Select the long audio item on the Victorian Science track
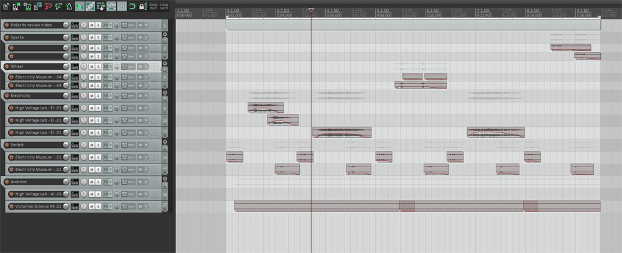Viewport: 622px width, 253px height. pyautogui.click(x=311, y=206)
